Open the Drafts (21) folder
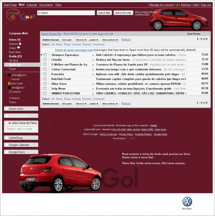The image size is (215, 216). point(15,56)
